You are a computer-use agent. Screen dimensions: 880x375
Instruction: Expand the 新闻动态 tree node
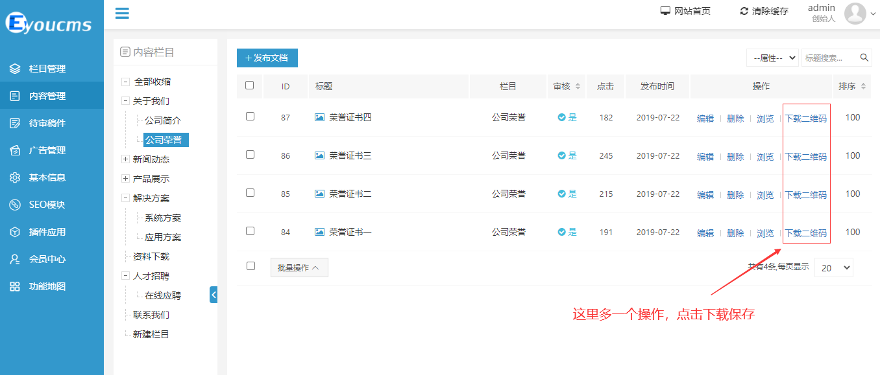[125, 159]
